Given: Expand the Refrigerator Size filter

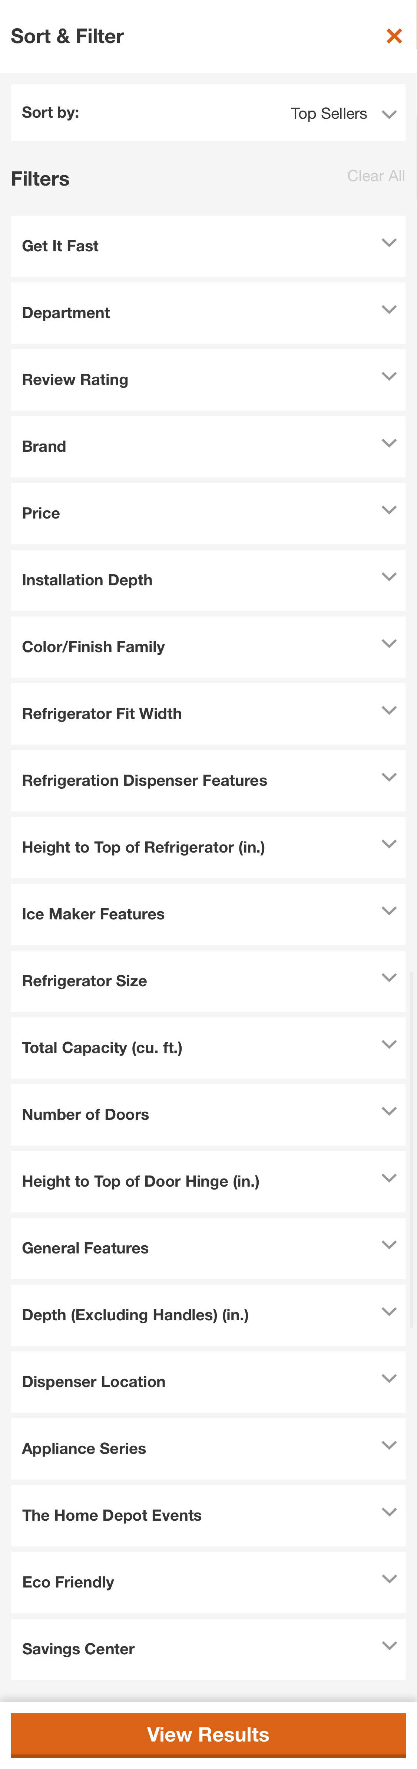Looking at the screenshot, I should pyautogui.click(x=208, y=981).
